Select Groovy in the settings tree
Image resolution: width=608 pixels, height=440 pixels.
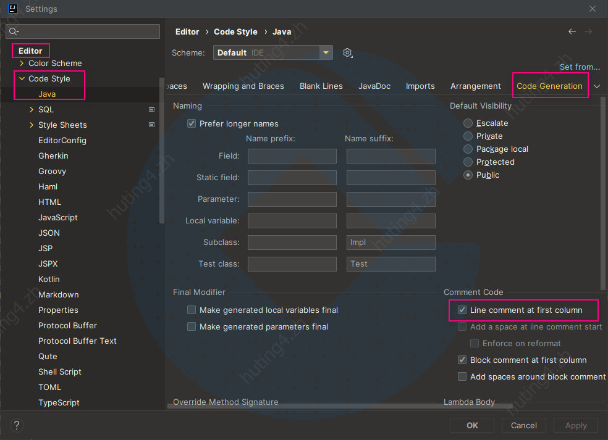click(52, 171)
